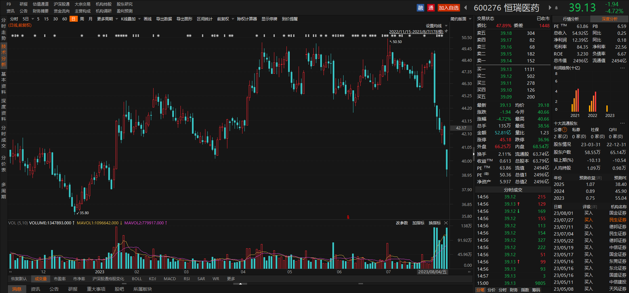Open the 利润趋势 more options ellipsis
Image resolution: width=629 pixels, height=293 pixels.
[622, 68]
